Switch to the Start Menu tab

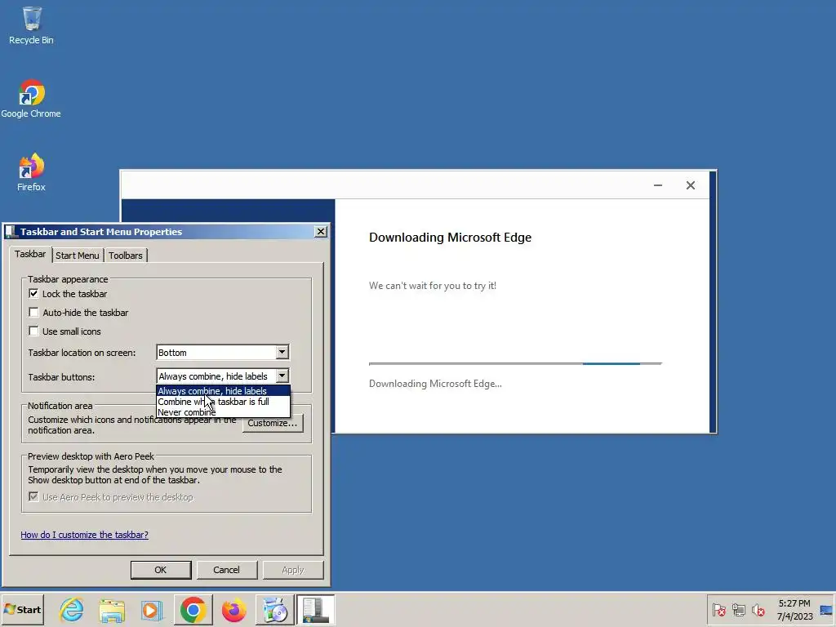(x=78, y=256)
